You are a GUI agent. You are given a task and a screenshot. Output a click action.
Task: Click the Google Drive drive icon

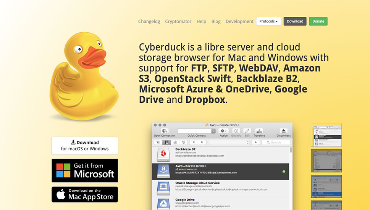coord(163,204)
